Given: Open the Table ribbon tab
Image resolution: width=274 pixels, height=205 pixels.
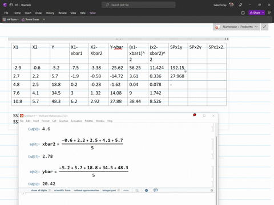Looking at the screenshot, I should [x=92, y=13].
